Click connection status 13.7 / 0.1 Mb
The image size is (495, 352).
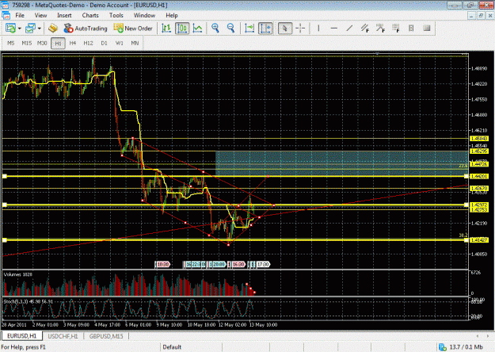tap(461, 347)
